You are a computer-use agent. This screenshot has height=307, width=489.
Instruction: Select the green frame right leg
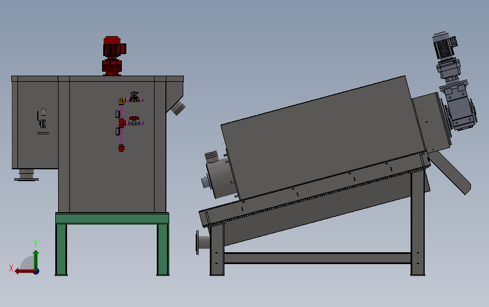click(x=163, y=249)
